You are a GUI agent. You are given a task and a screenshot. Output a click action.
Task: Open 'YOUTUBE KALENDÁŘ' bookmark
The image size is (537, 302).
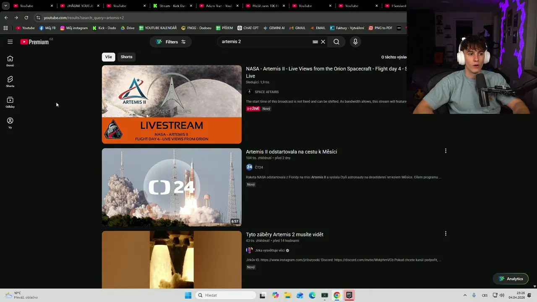(x=158, y=28)
